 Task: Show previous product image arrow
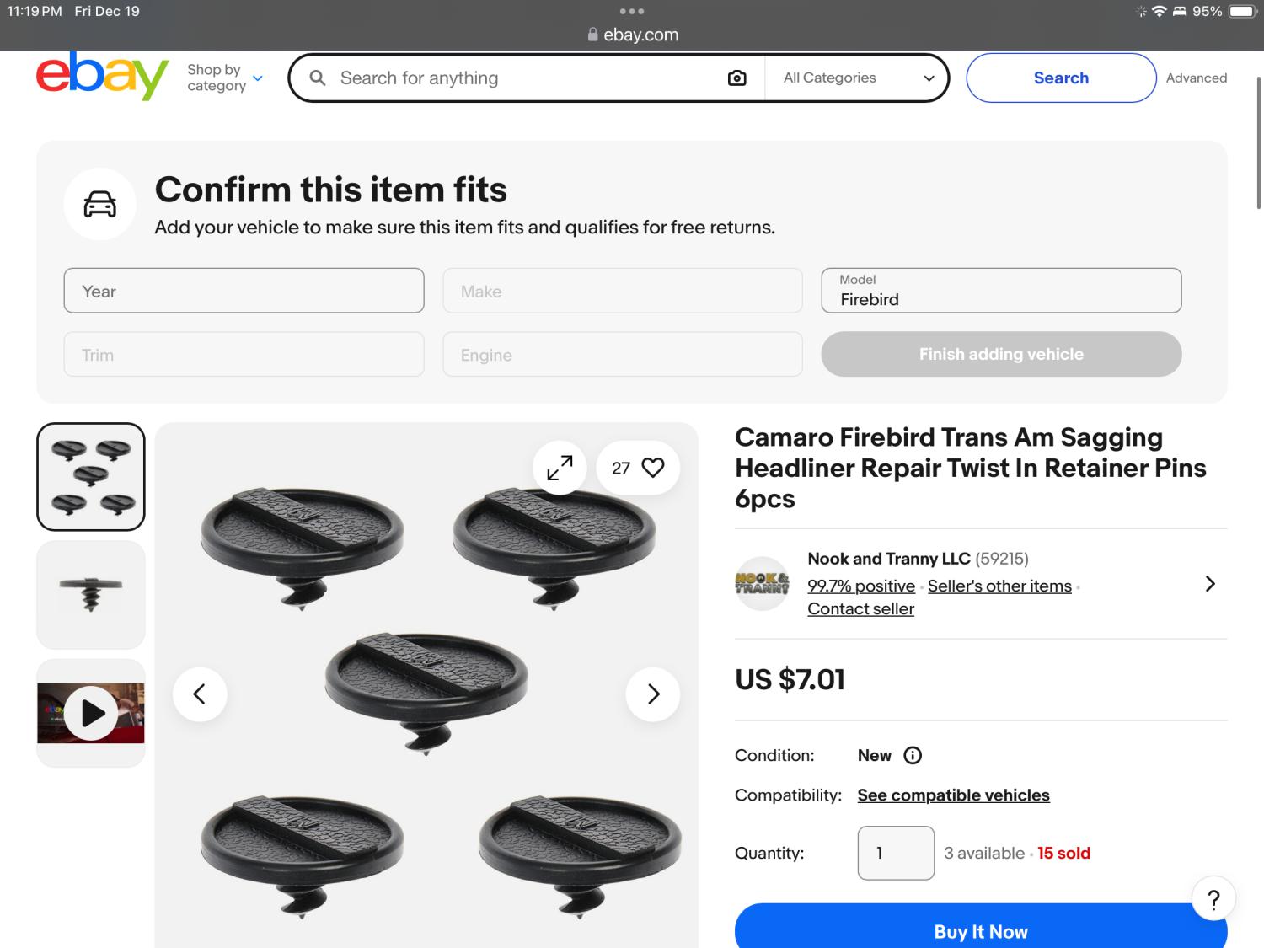click(x=200, y=694)
